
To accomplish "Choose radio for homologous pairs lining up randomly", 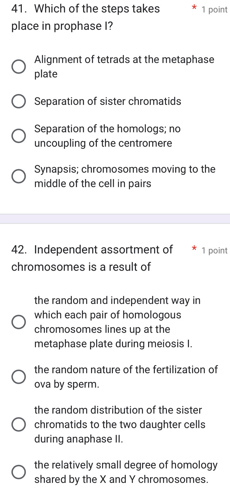I will [x=19, y=322].
